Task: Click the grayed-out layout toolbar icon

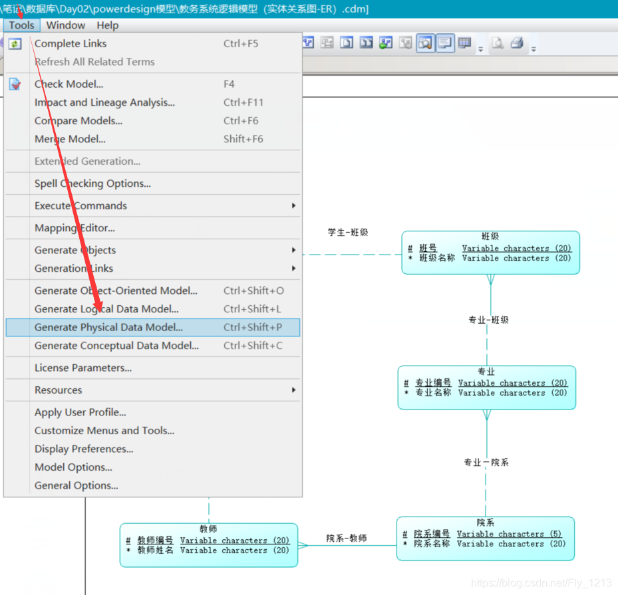Action: (x=327, y=43)
